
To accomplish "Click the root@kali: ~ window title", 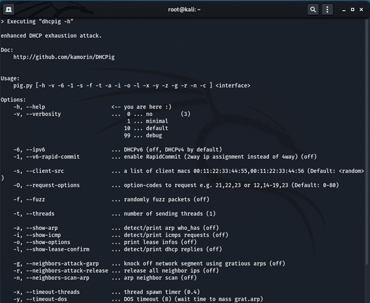I will pyautogui.click(x=184, y=9).
